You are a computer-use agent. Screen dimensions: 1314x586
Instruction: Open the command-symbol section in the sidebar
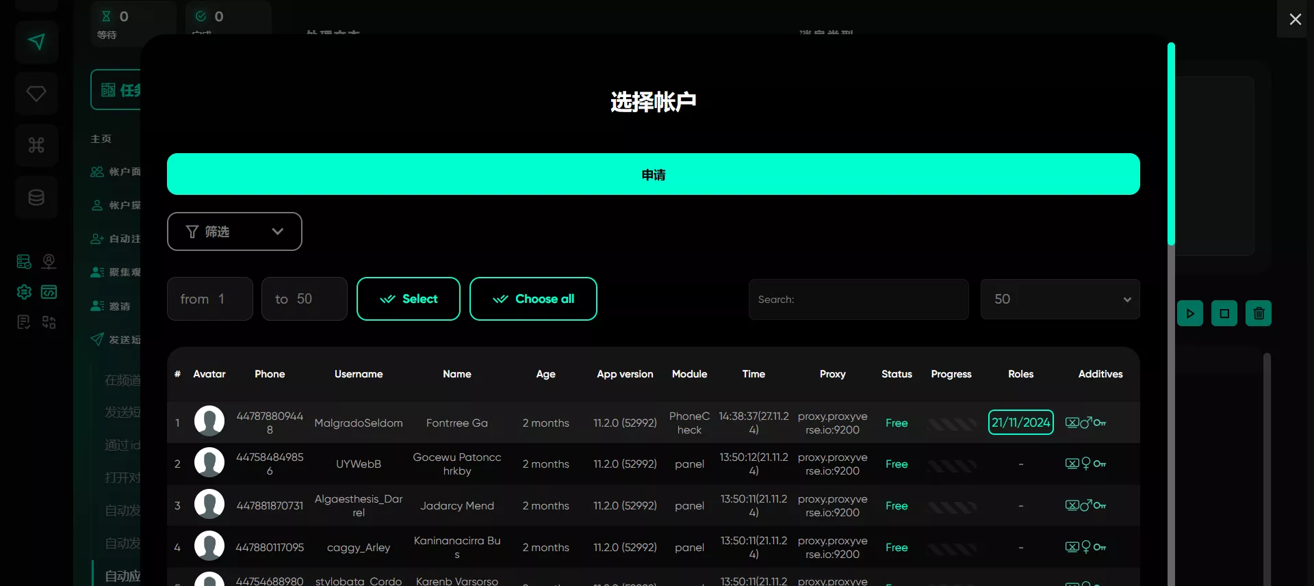coord(36,145)
